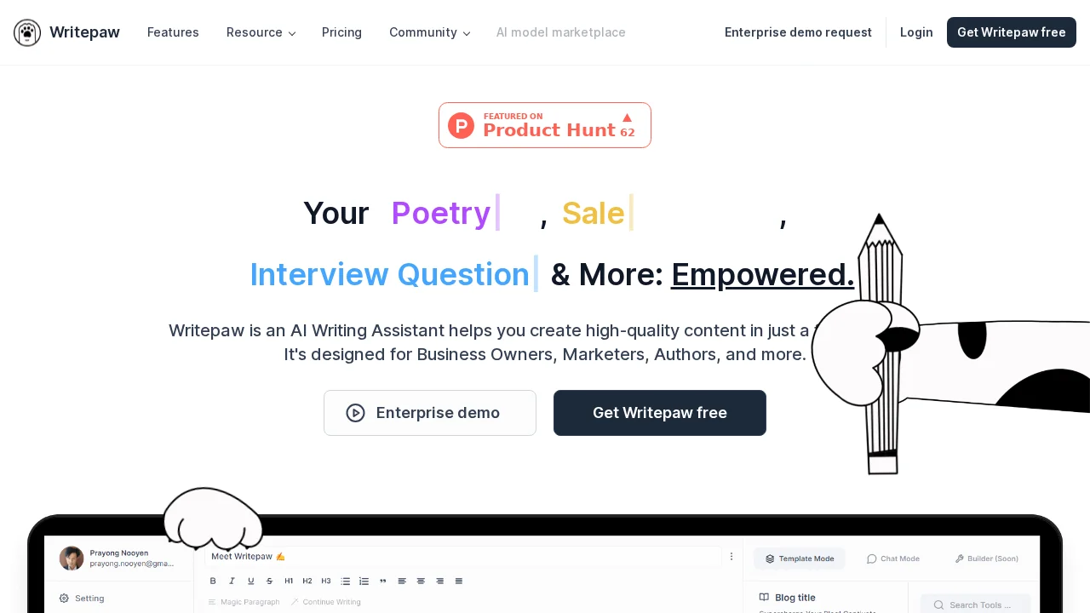Open the editor options via three-dot menu
The image size is (1090, 613).
tap(731, 556)
